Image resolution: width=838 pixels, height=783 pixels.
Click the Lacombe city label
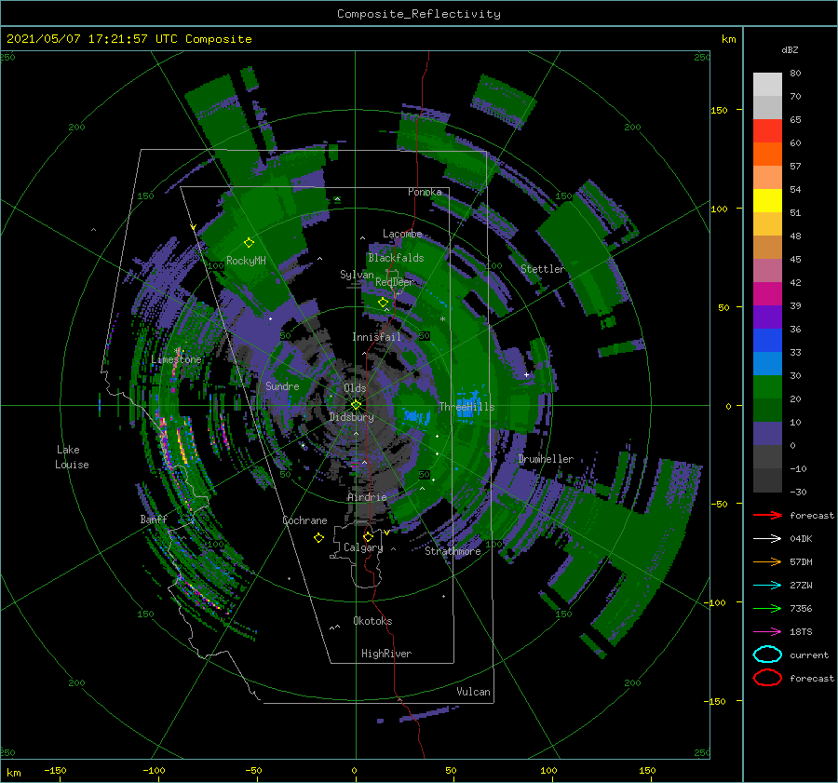[402, 234]
